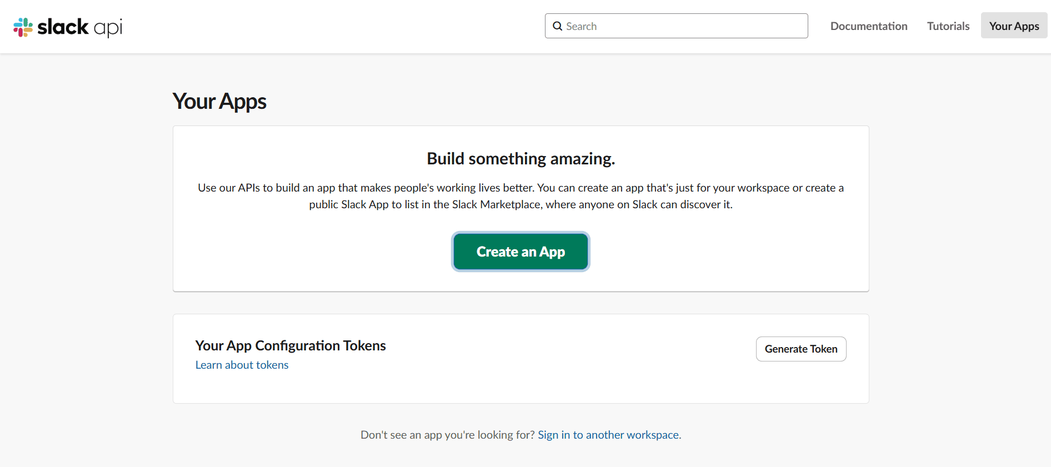Open the Documentation menu item

[x=868, y=26]
